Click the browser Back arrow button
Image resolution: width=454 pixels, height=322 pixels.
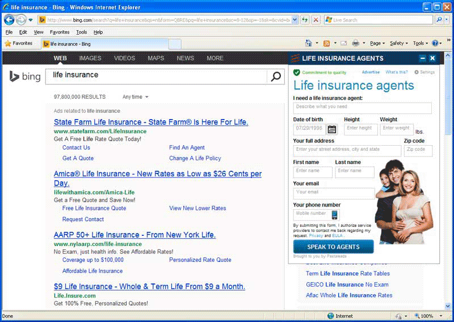pyautogui.click(x=9, y=20)
